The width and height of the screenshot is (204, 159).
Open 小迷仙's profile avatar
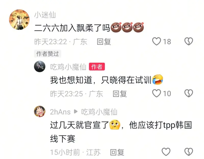19,20
